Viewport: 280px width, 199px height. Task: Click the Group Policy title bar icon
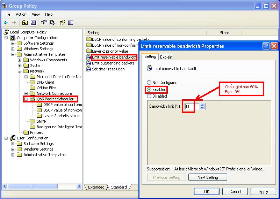(5, 6)
